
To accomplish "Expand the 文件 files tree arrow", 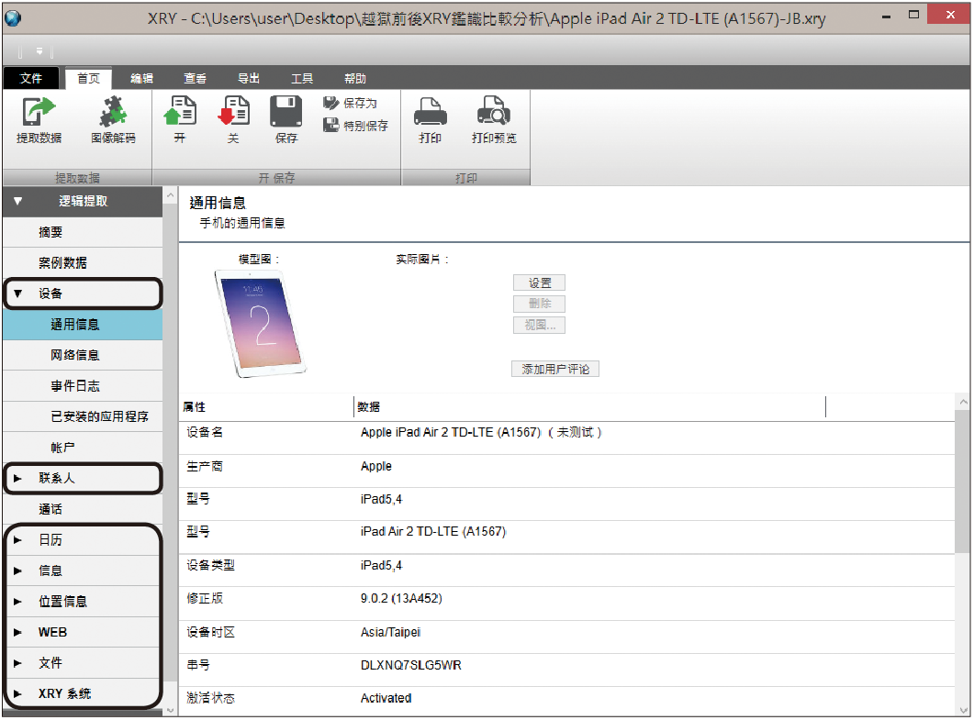I will 18,663.
